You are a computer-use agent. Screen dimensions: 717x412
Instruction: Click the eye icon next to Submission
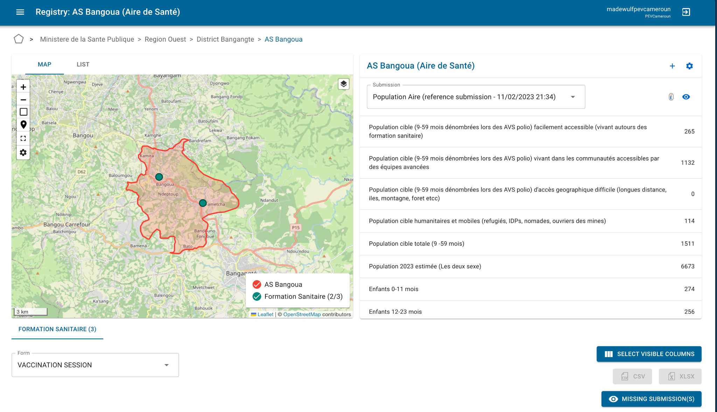(x=686, y=97)
